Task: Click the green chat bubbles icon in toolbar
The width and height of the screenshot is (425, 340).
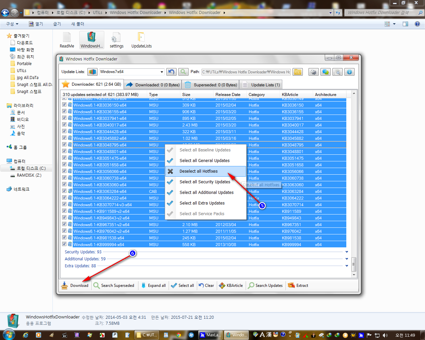Action: [325, 72]
